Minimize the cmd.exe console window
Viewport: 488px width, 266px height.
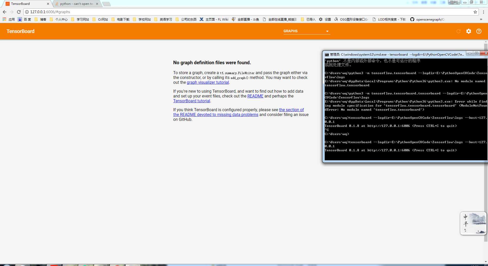point(470,53)
